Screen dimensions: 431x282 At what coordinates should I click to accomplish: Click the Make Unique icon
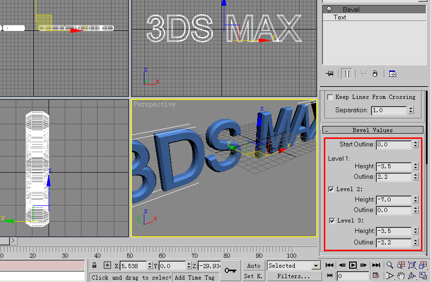tap(364, 74)
